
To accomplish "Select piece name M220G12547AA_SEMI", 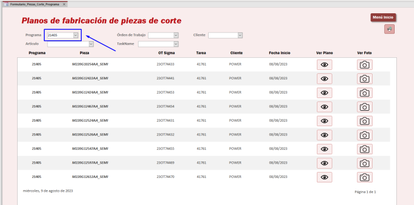I will click(x=90, y=149).
